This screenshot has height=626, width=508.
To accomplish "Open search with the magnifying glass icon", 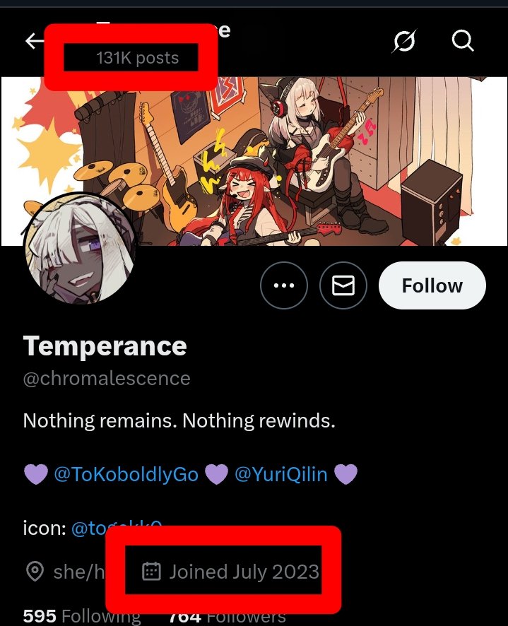I will pos(463,41).
